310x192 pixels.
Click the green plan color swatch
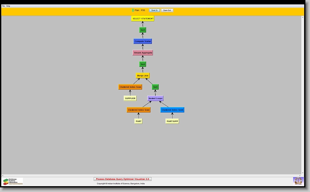[x=133, y=10]
